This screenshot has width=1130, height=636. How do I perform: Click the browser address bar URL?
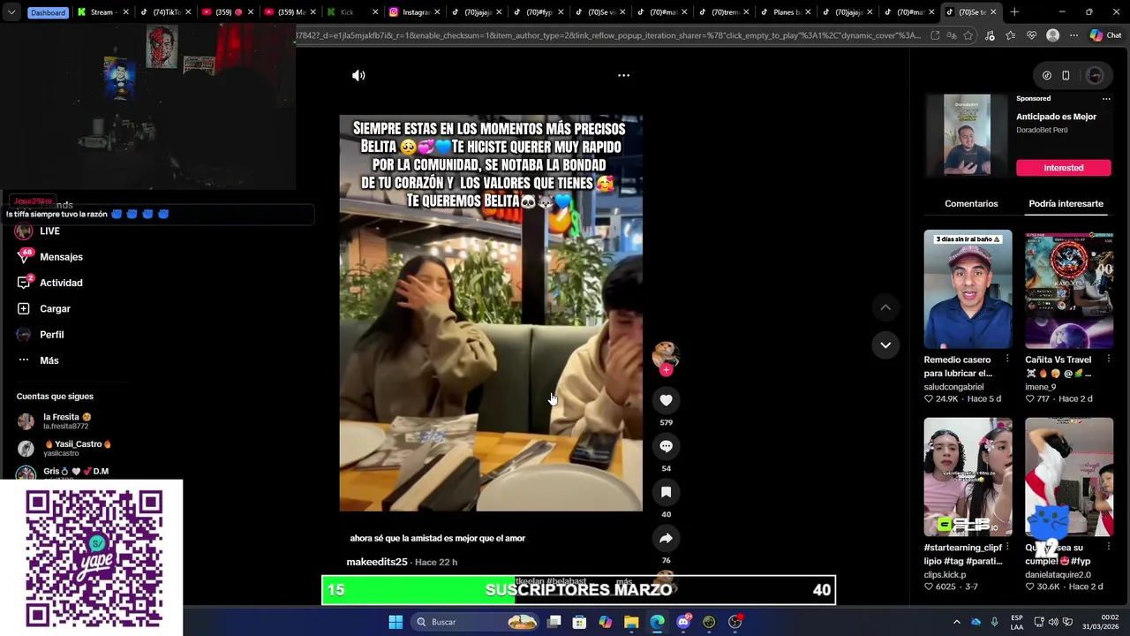point(609,35)
